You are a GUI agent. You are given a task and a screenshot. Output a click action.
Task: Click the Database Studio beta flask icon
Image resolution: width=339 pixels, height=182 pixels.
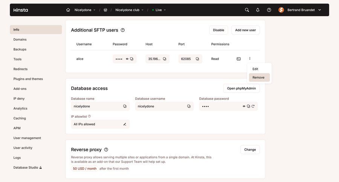[x=40, y=167]
